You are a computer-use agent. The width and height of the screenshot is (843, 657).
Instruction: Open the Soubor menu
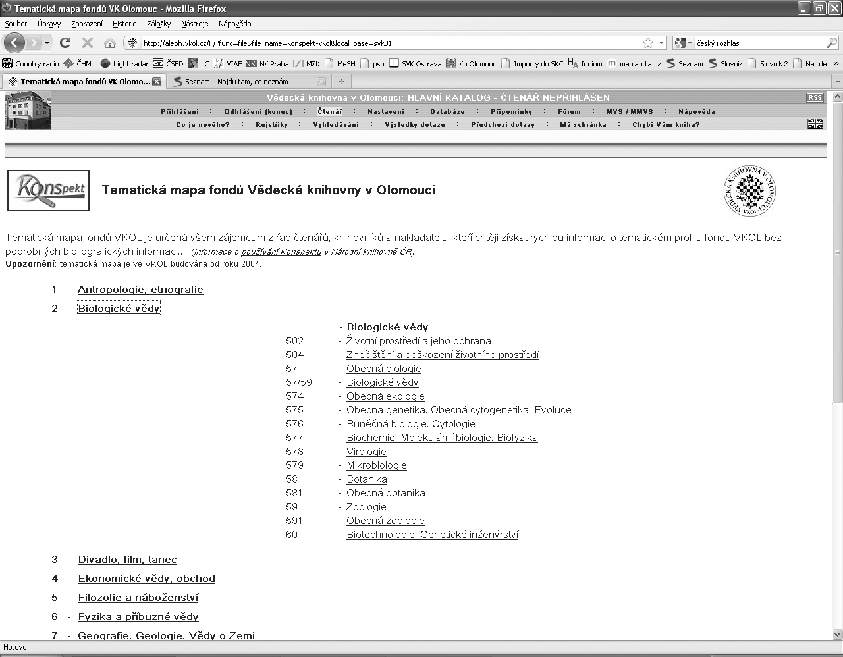pos(16,24)
